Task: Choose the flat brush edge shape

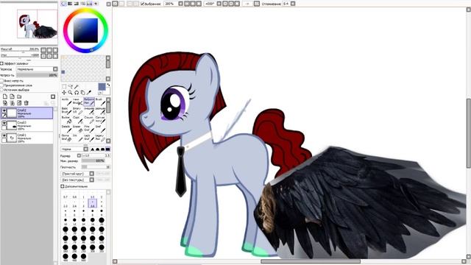Action: pos(108,149)
